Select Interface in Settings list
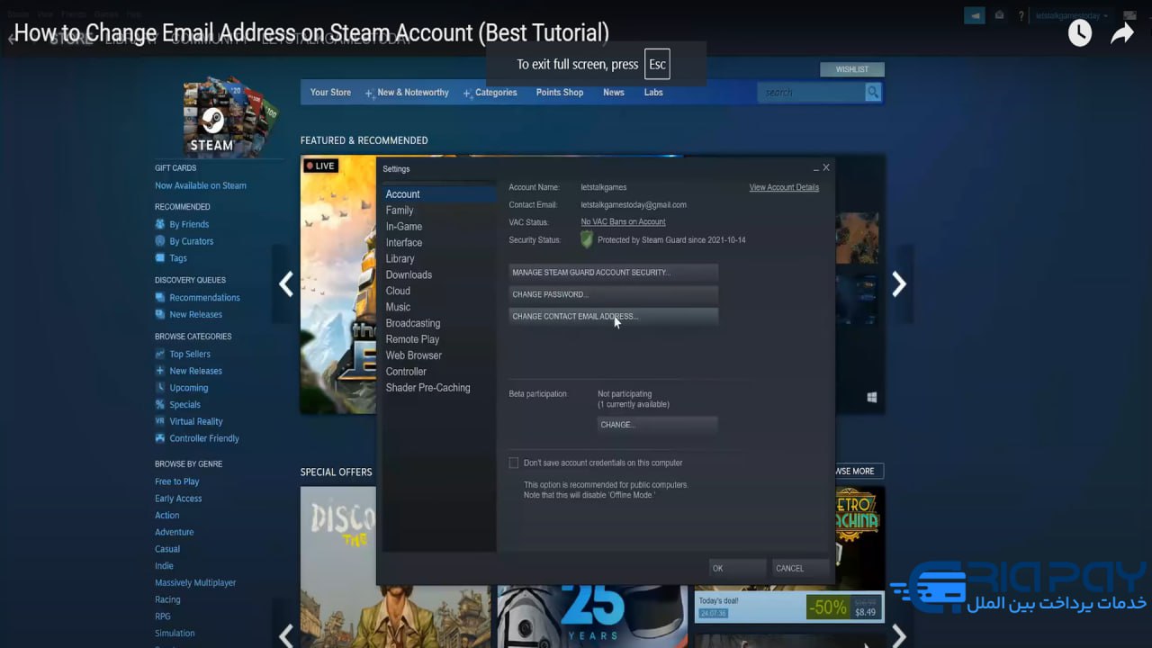The image size is (1152, 648). (439, 243)
